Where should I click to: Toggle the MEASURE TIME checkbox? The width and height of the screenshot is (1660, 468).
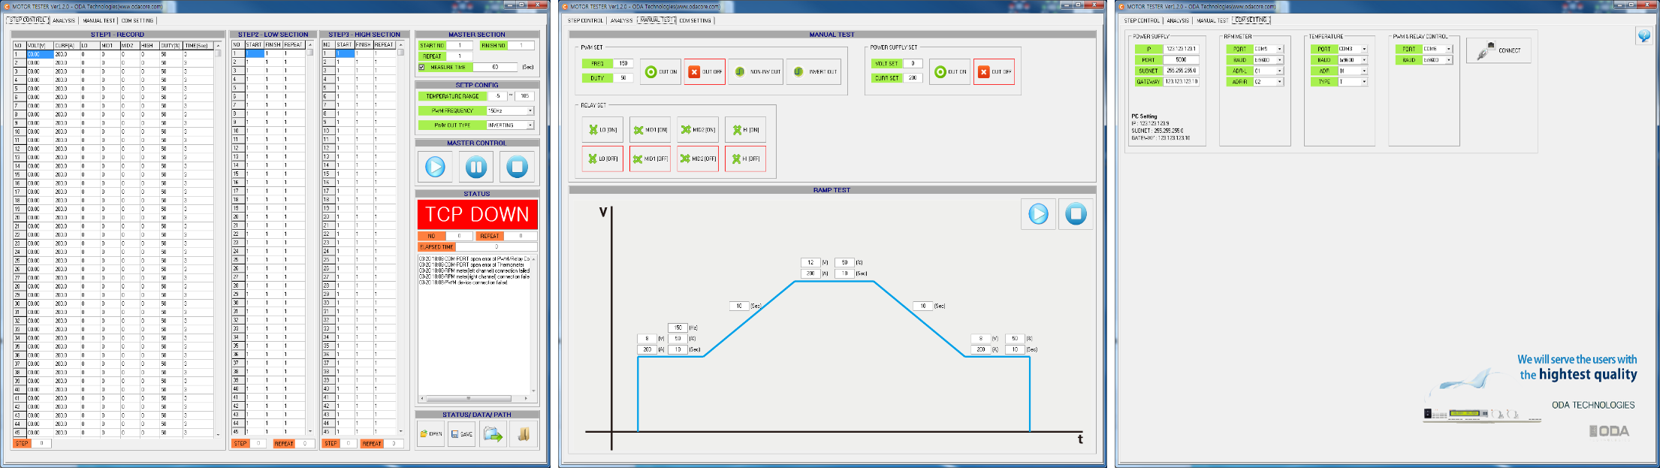(422, 68)
